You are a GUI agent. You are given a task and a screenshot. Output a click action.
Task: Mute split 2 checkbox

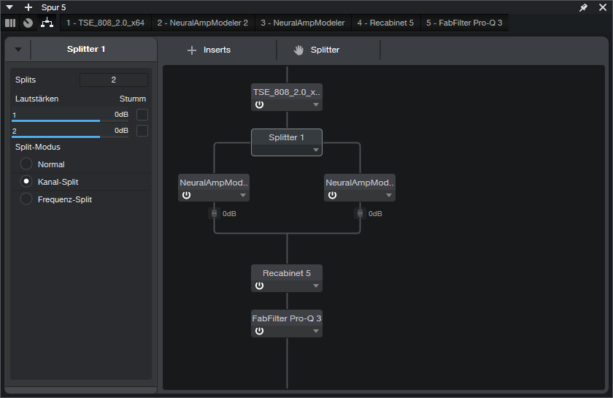[x=142, y=131]
